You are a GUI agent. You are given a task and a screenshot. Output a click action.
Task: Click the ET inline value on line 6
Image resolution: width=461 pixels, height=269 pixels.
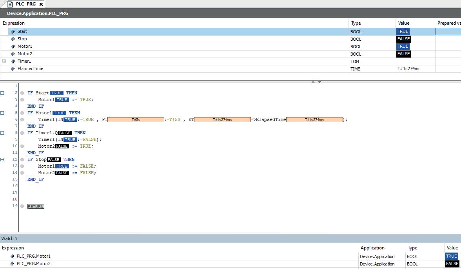(222, 119)
